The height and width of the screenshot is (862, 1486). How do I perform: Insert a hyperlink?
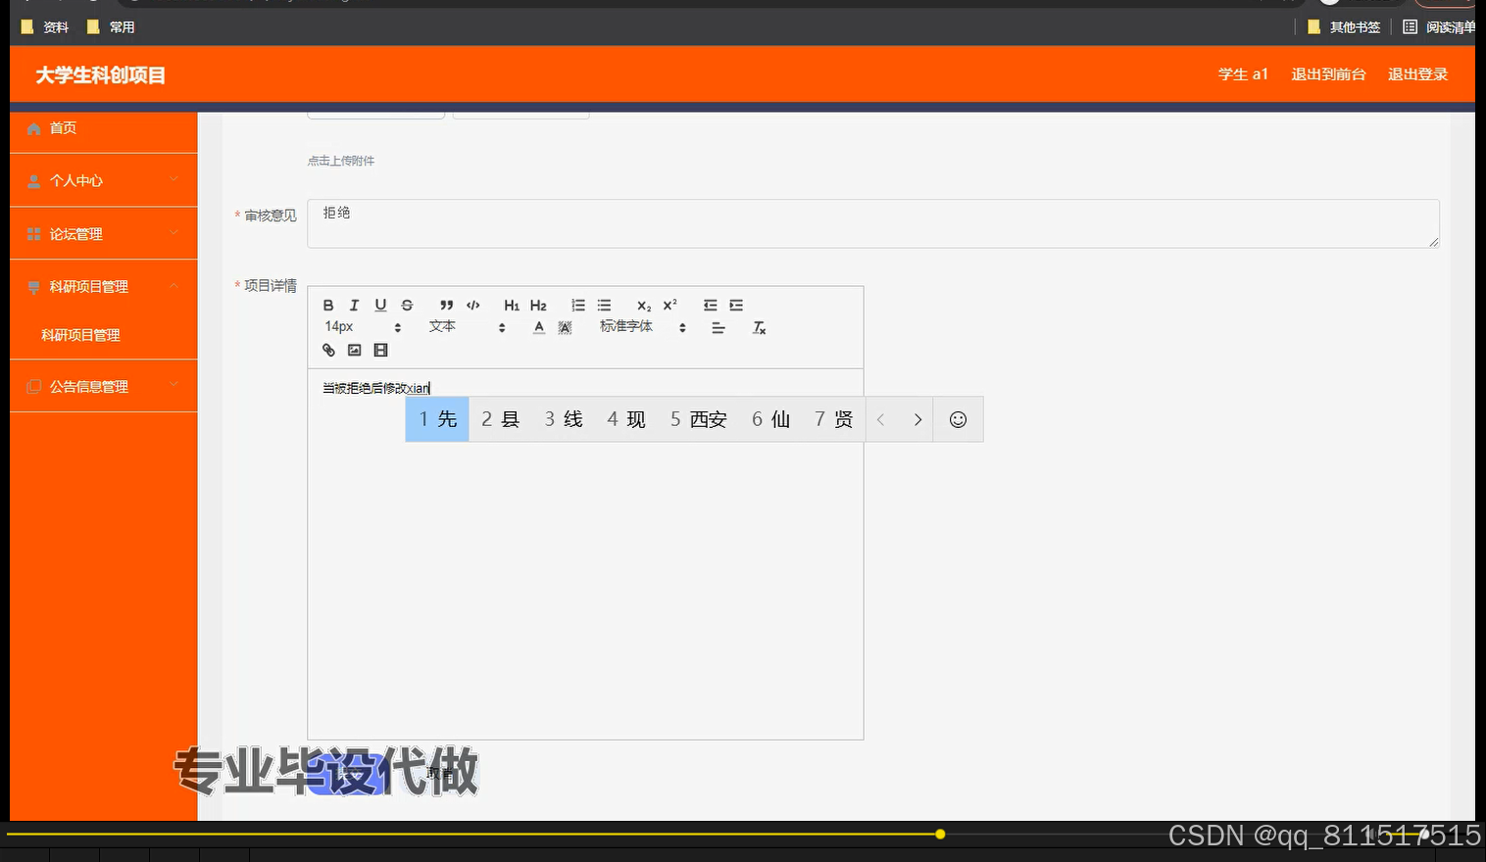pos(328,351)
